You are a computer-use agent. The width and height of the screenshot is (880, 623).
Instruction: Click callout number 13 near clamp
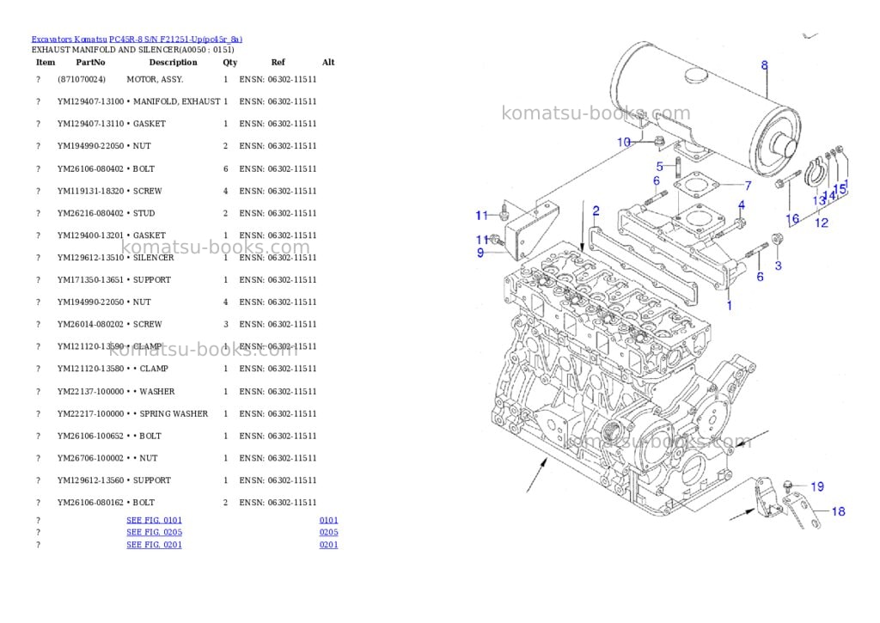819,200
